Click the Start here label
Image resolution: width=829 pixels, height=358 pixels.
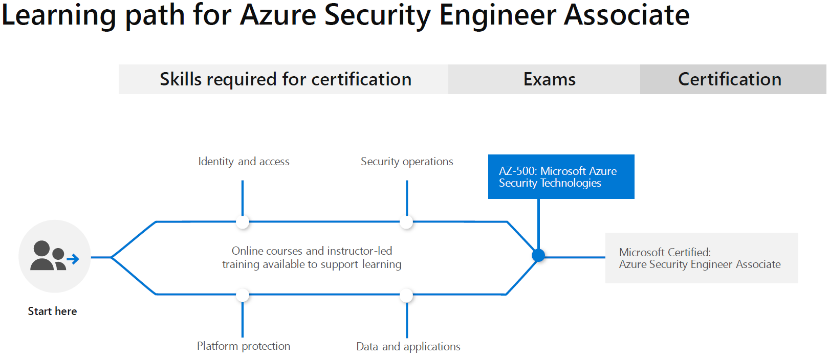click(x=52, y=311)
